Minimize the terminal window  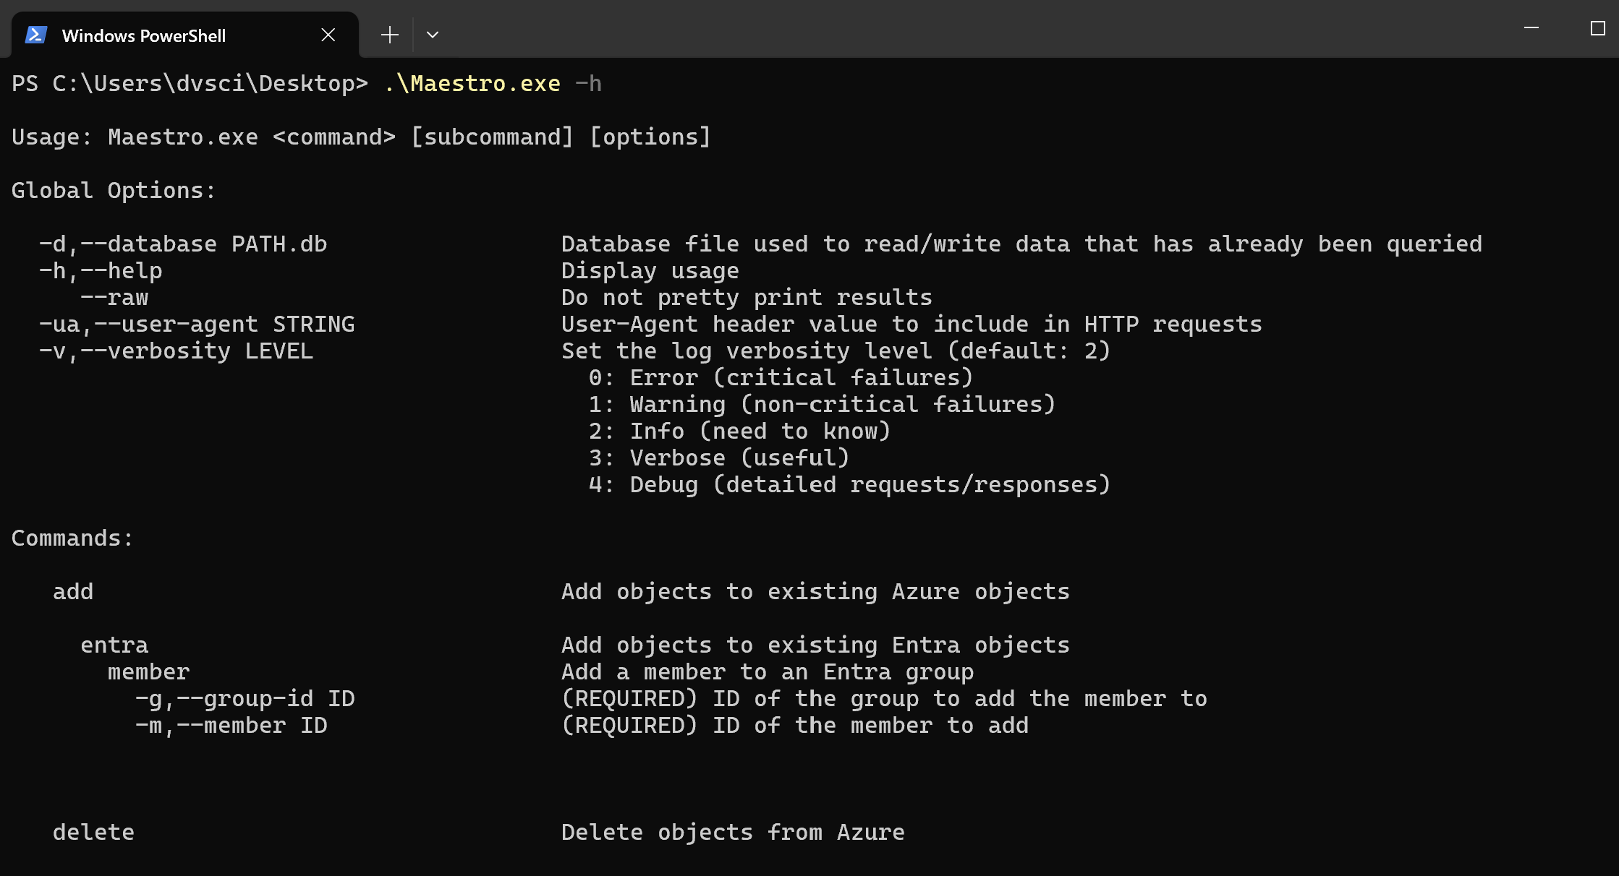pos(1531,28)
